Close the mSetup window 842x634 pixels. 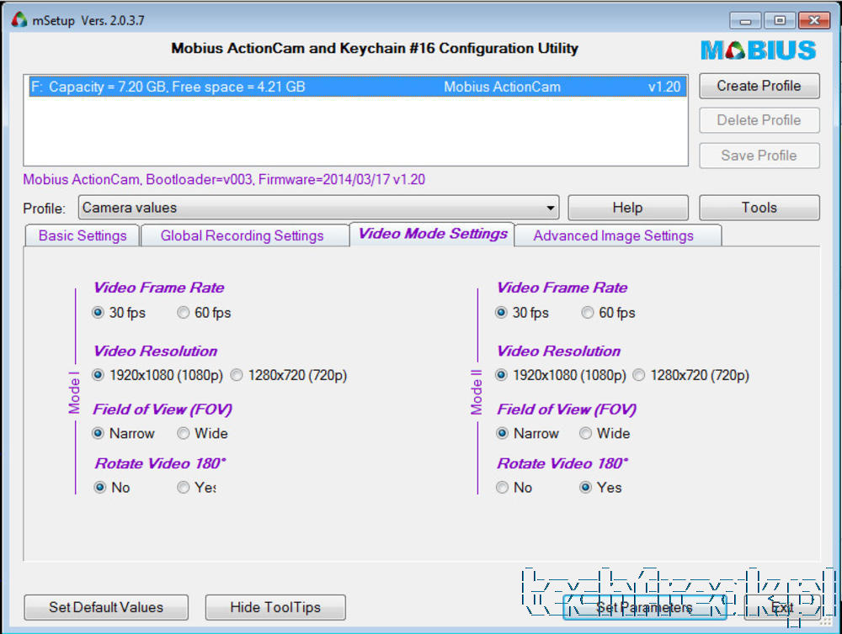[x=814, y=21]
